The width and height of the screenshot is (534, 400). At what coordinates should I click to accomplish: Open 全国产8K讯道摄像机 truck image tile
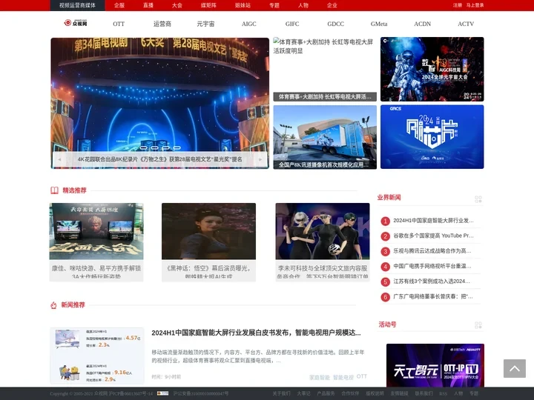tap(325, 137)
